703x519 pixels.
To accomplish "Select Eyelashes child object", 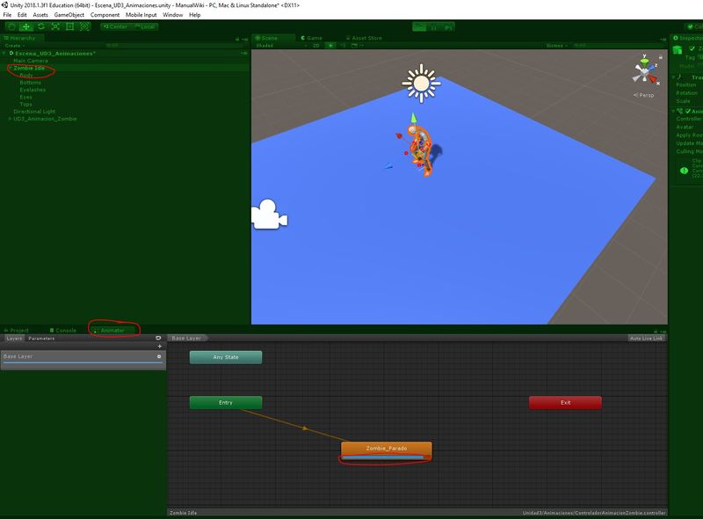I will pos(33,90).
